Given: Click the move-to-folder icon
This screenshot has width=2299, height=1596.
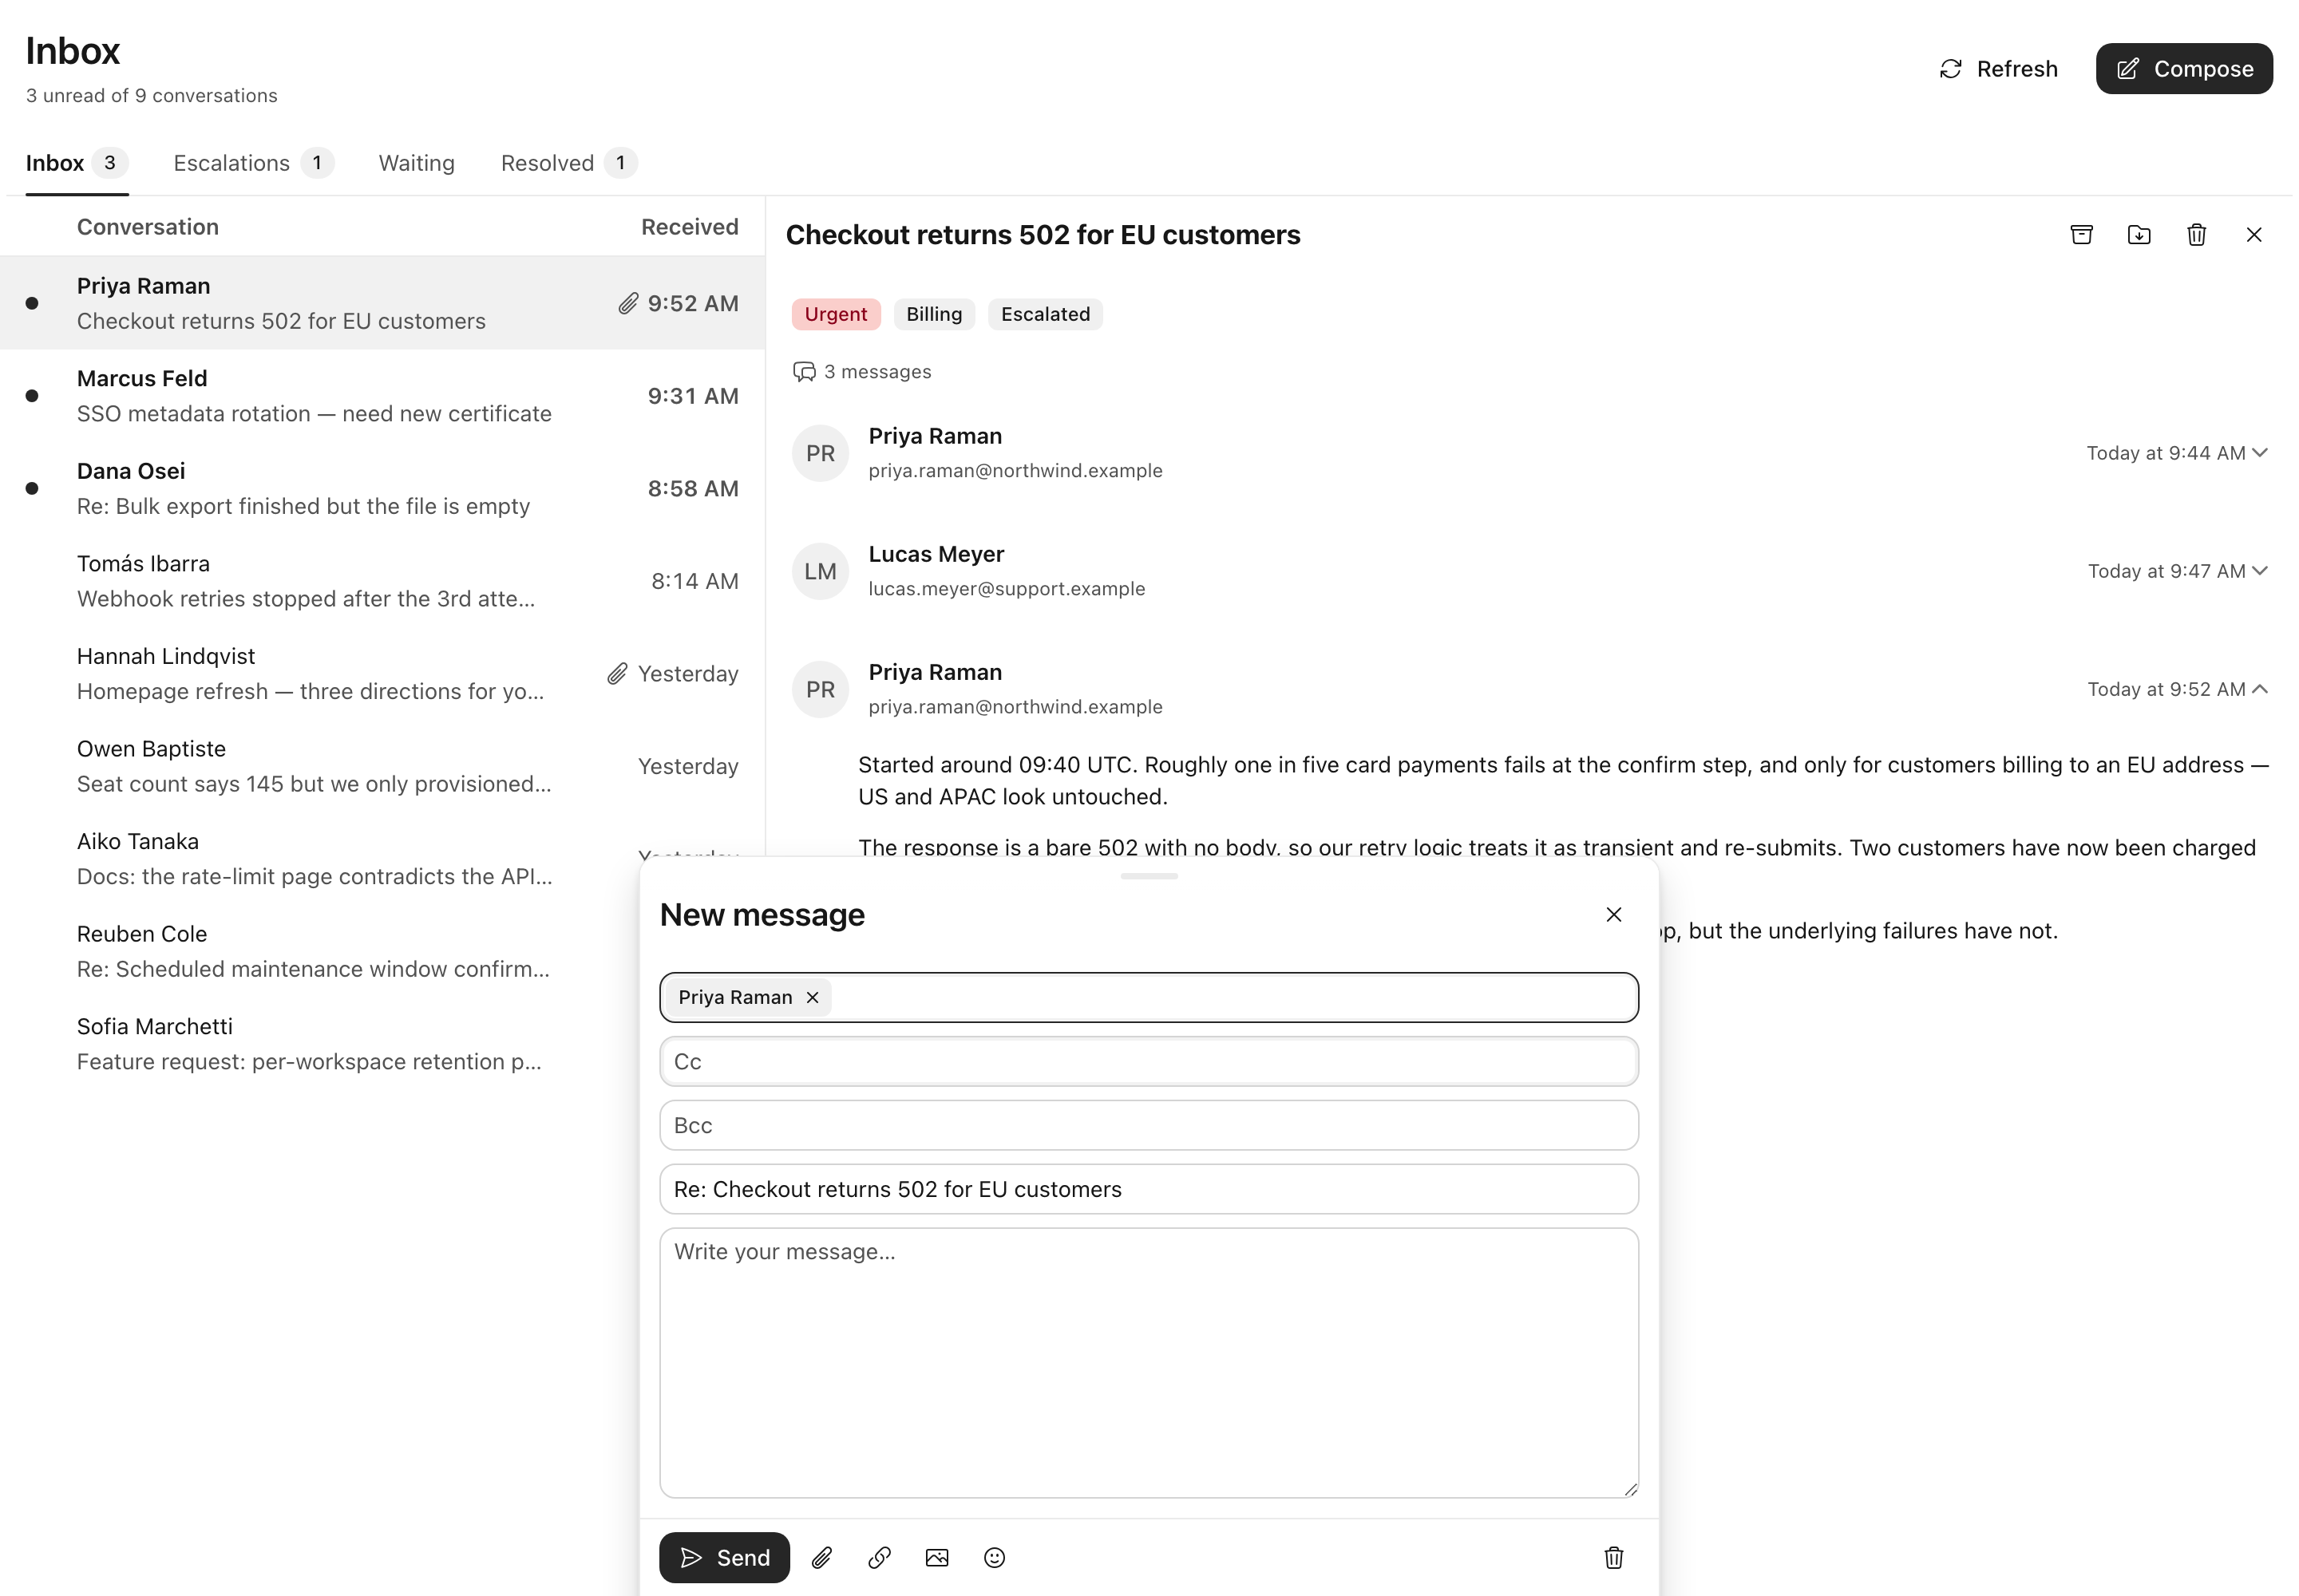Looking at the screenshot, I should pos(2138,235).
